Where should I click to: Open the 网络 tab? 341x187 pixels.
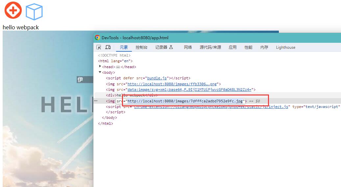tap(188, 47)
